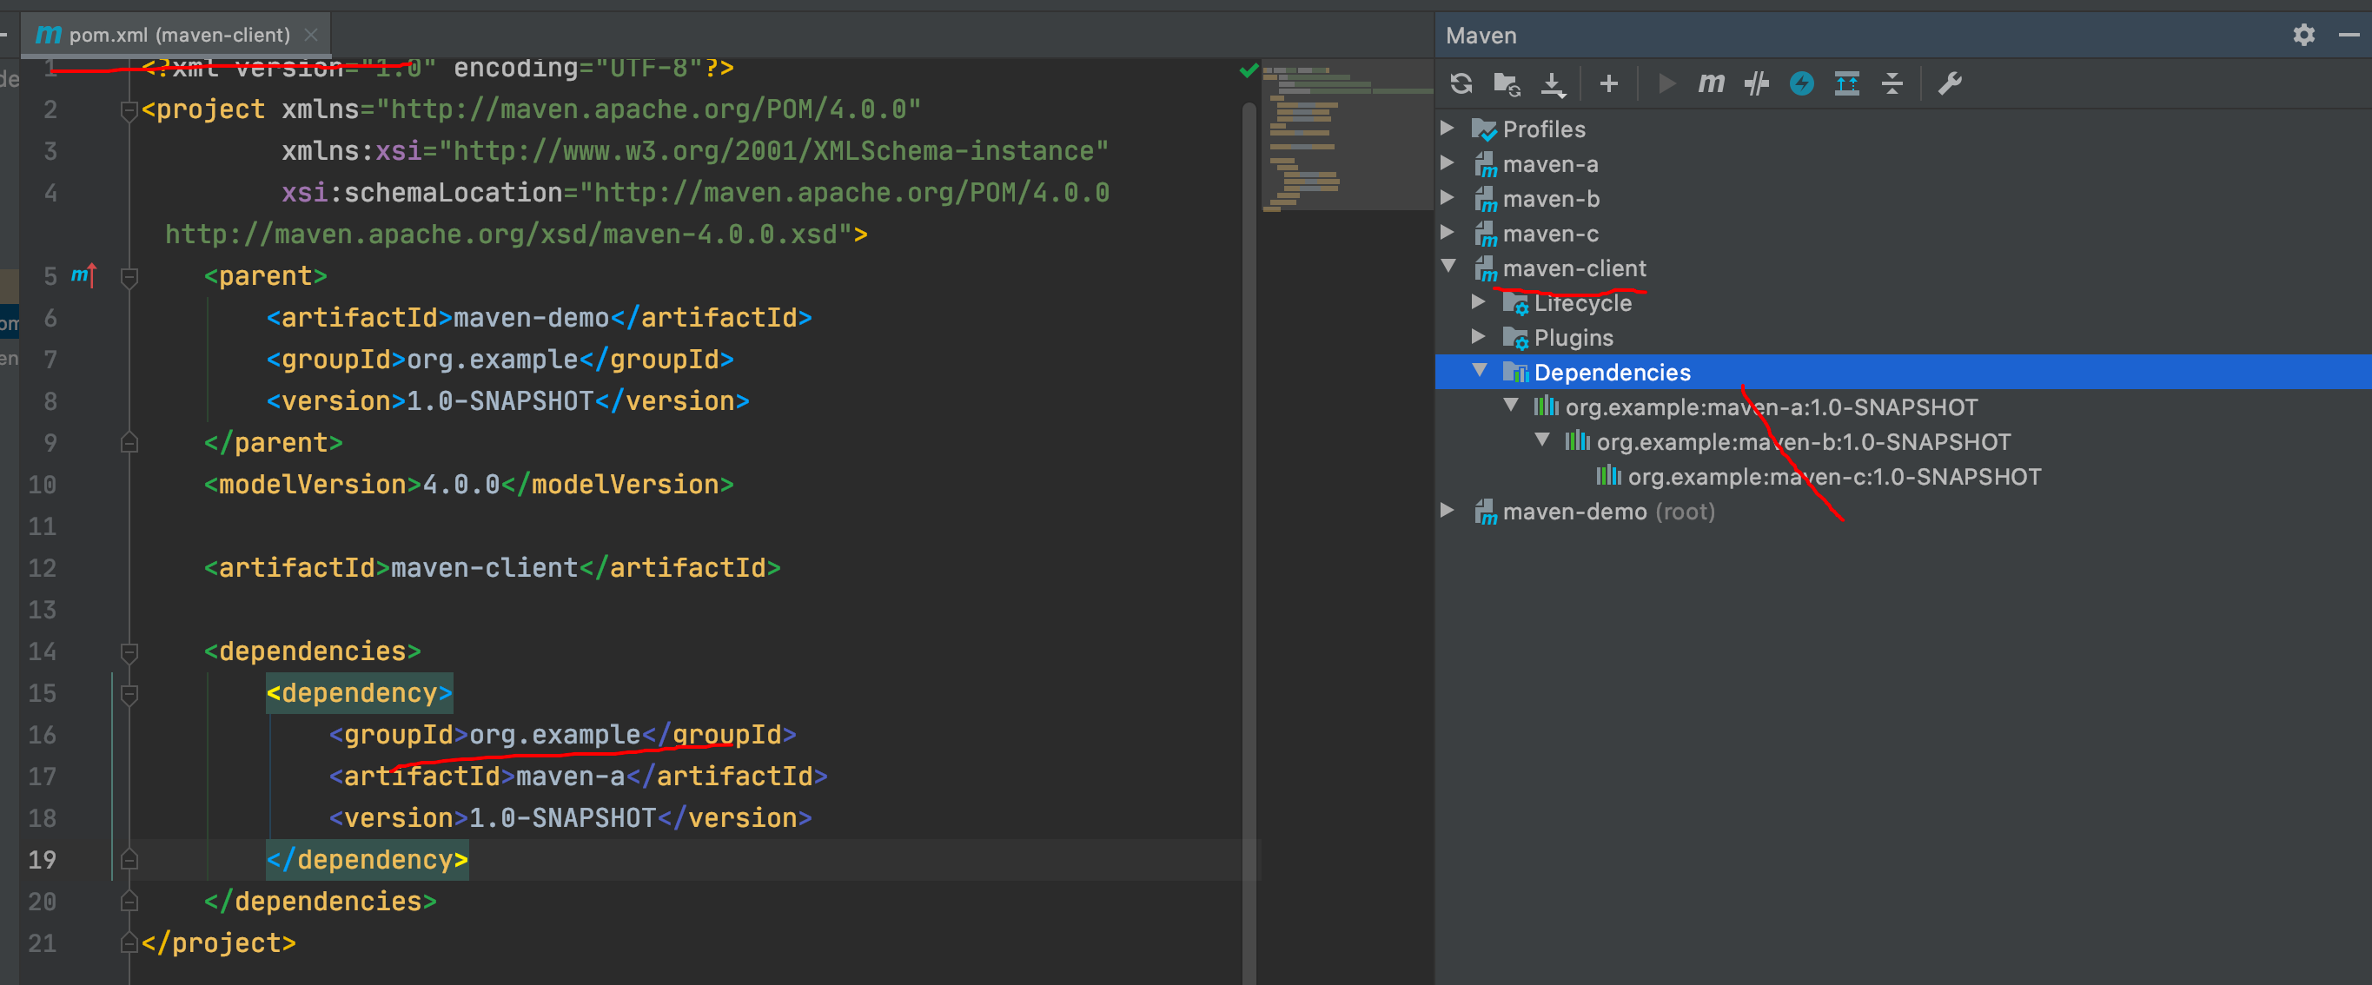This screenshot has height=985, width=2372.
Task: Select the pom.xml (maven-client) editor tab
Action: pyautogui.click(x=180, y=35)
